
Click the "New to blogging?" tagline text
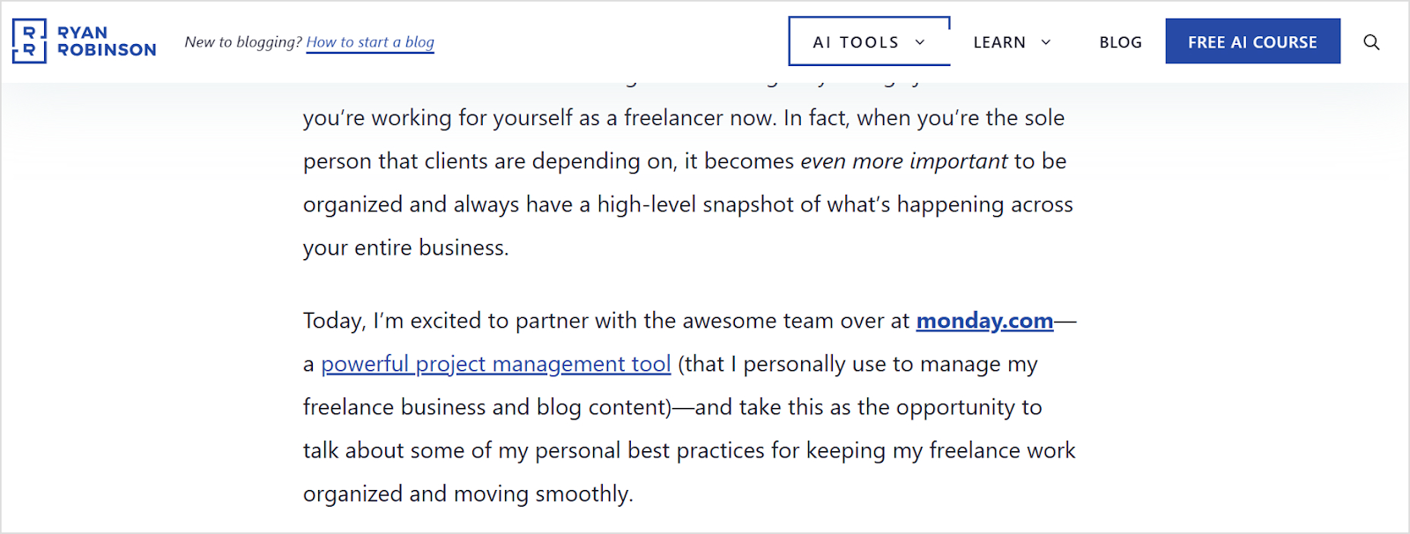(x=243, y=42)
